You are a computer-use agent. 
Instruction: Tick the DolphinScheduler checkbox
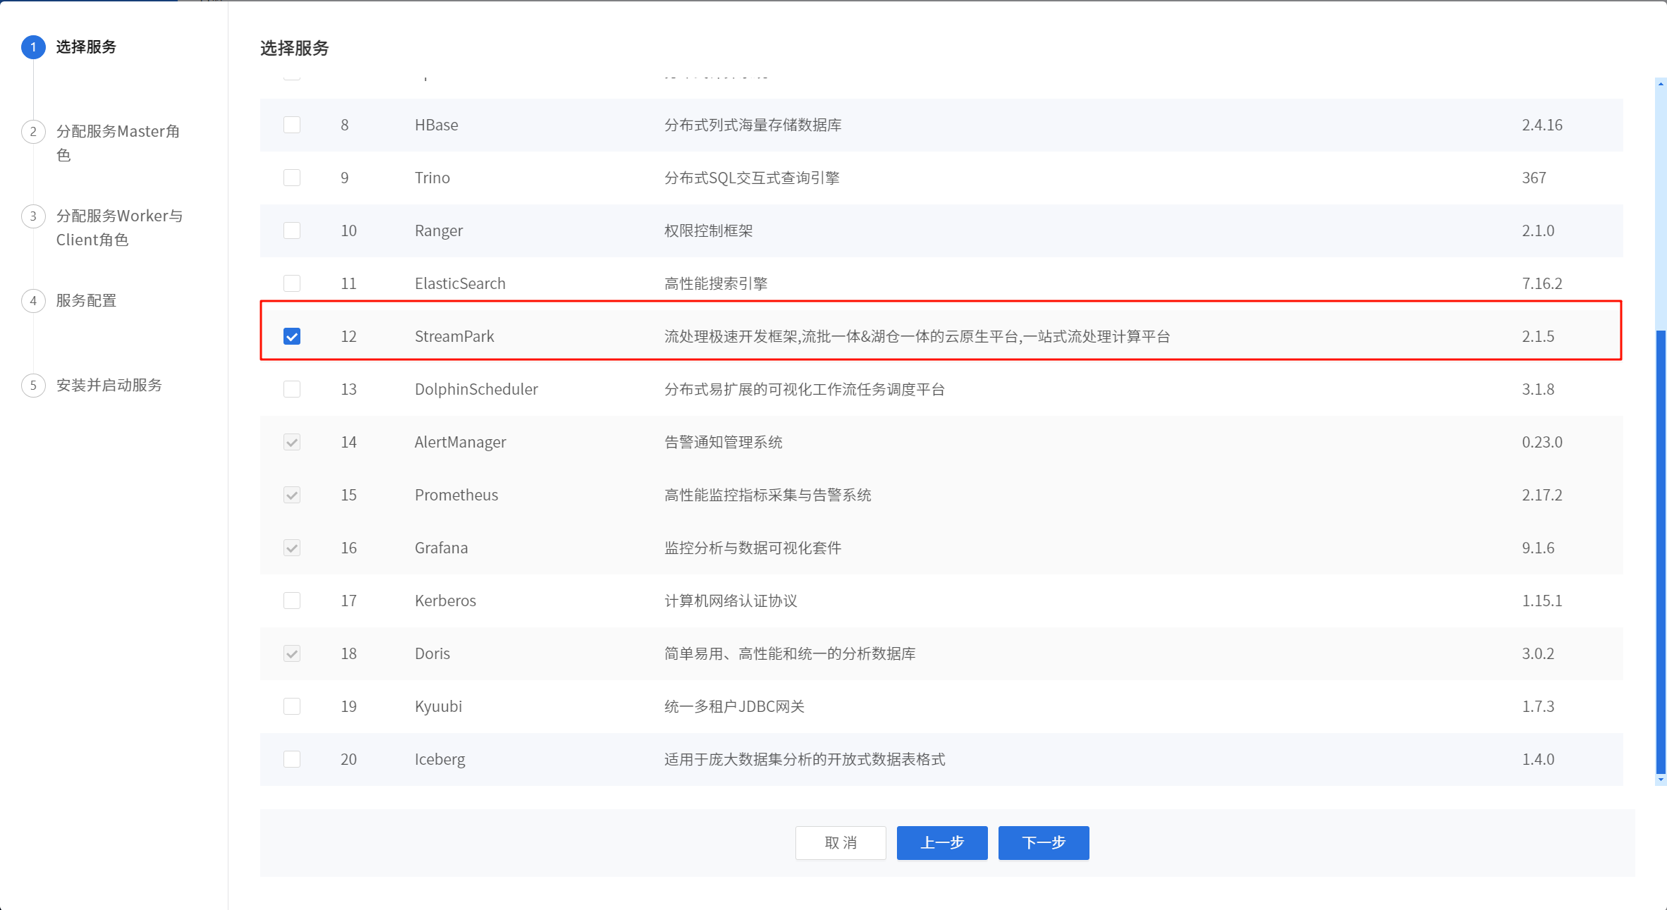pos(292,389)
